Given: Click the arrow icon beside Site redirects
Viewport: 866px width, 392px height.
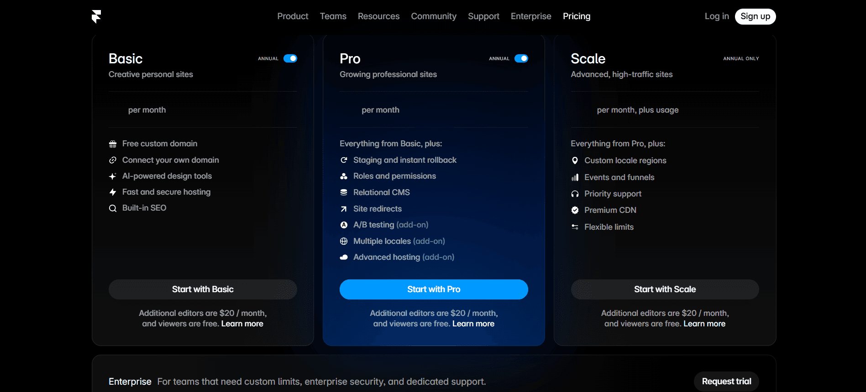Looking at the screenshot, I should click(x=344, y=209).
